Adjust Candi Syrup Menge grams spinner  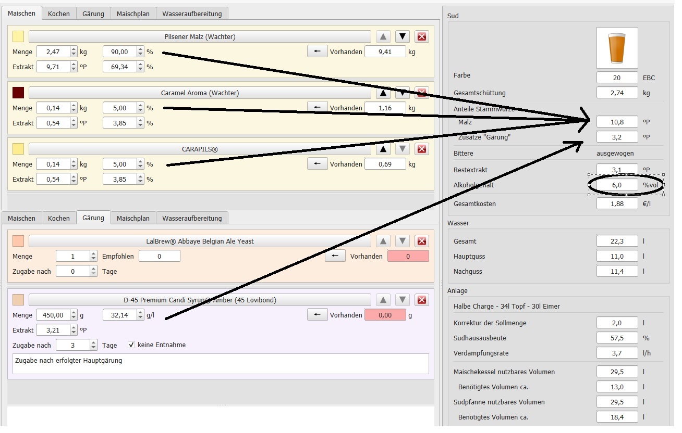(74, 315)
